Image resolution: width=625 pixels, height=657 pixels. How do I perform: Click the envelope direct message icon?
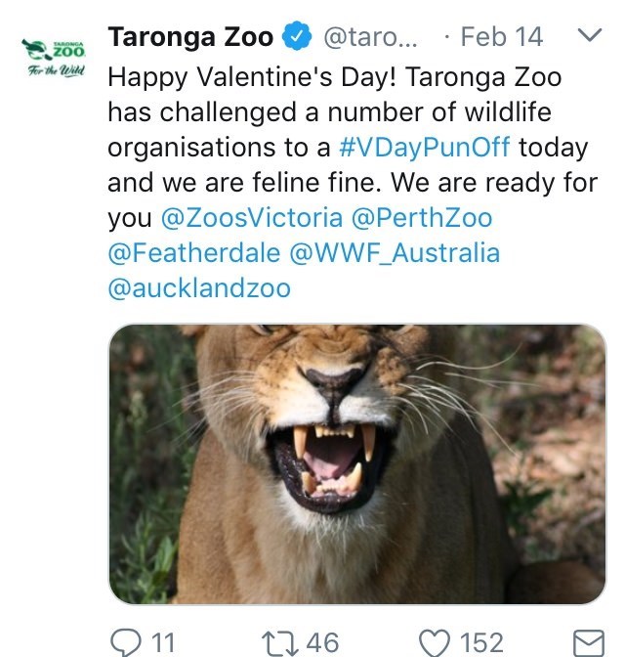[588, 642]
